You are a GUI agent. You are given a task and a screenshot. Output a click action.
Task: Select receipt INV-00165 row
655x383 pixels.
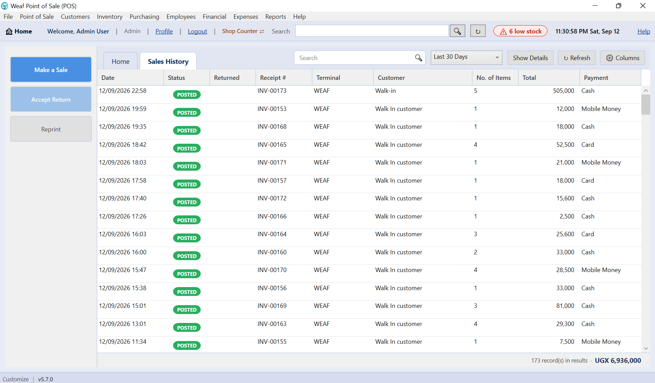(369, 148)
